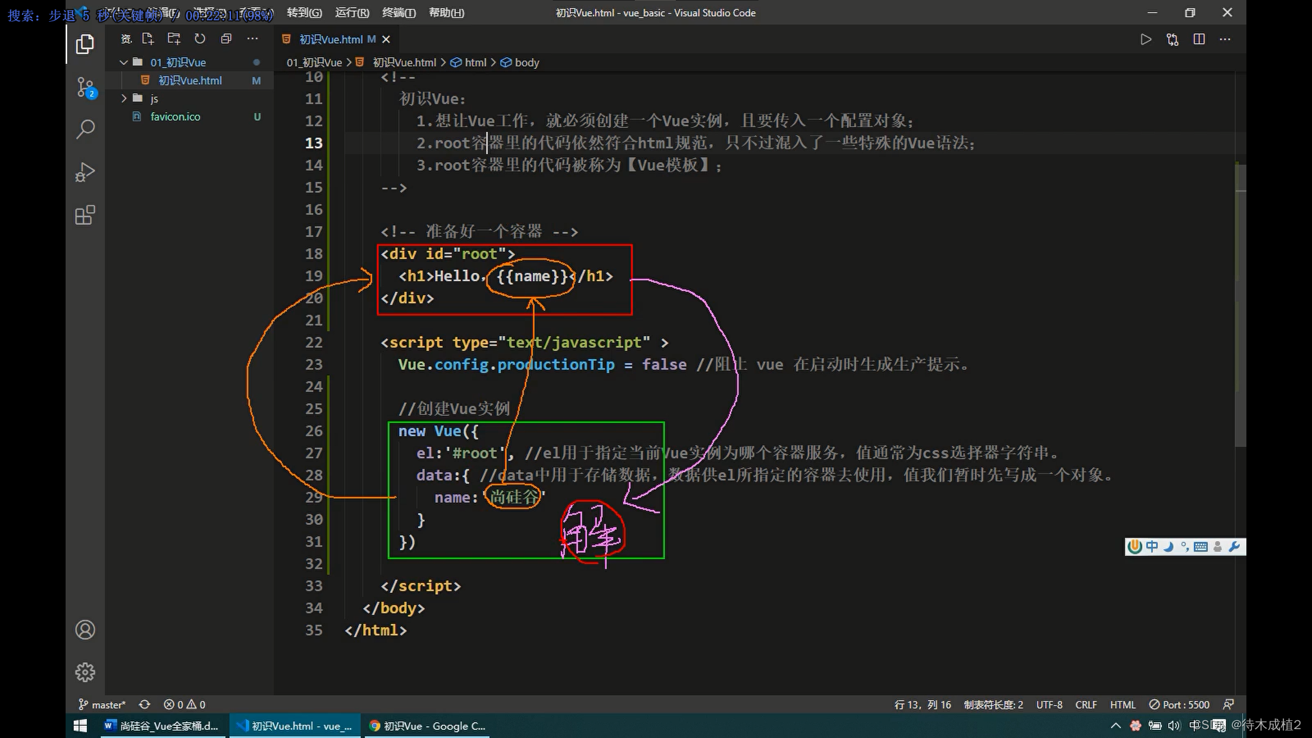The width and height of the screenshot is (1312, 738).
Task: Open IME settings wrench icon
Action: [1234, 547]
